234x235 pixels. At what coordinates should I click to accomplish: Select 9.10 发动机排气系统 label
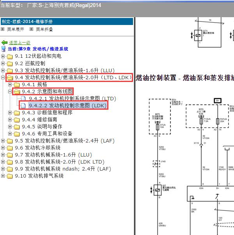pyautogui.click(x=39, y=176)
